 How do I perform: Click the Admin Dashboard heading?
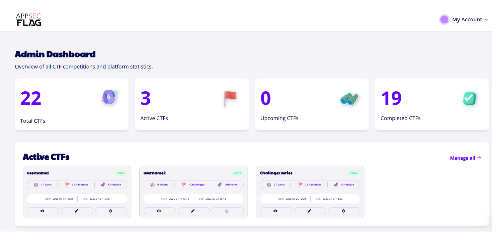(x=55, y=54)
